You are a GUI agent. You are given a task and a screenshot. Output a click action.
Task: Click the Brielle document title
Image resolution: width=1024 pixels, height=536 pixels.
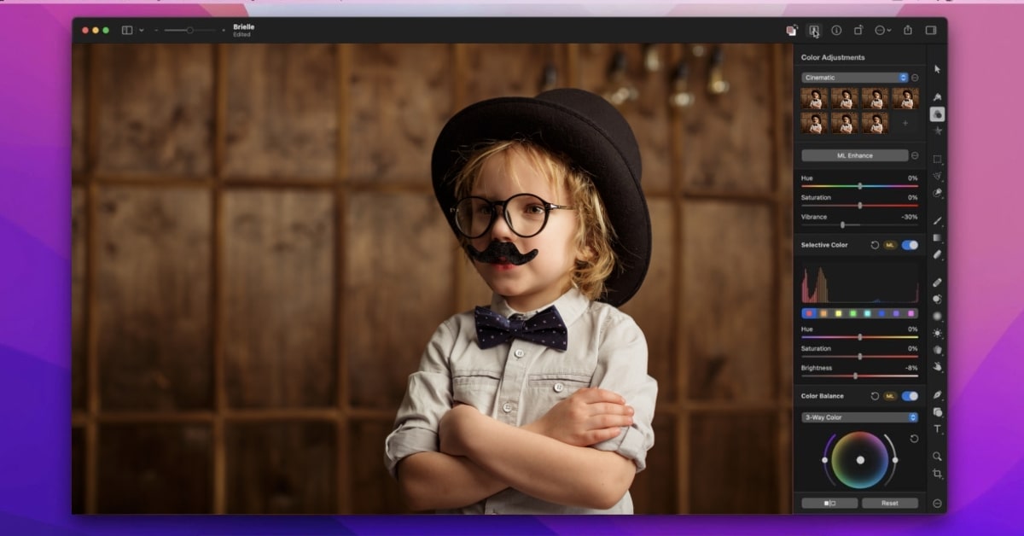244,26
